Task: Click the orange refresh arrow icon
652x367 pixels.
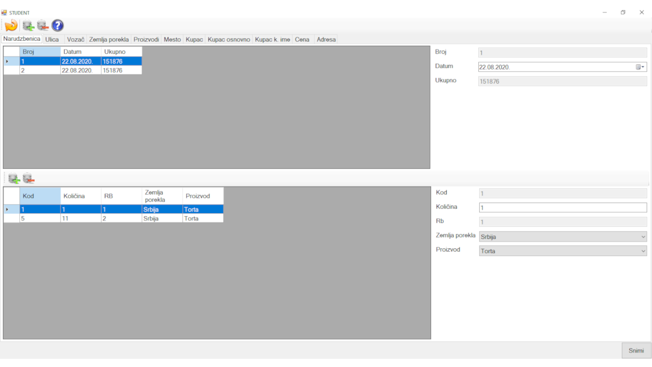Action: click(11, 25)
